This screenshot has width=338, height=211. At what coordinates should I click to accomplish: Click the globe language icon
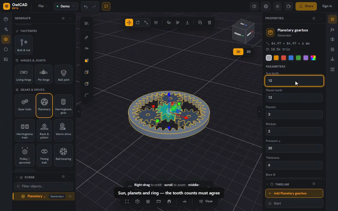[x=266, y=6]
